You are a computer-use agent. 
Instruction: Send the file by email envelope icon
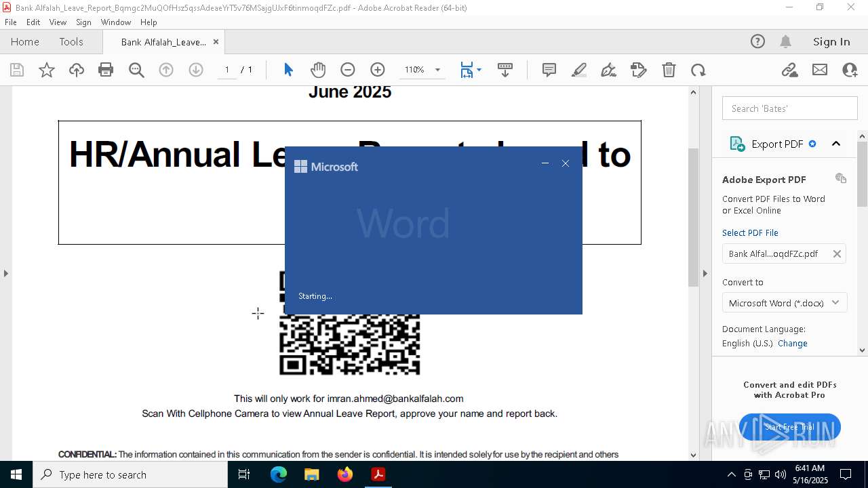[820, 70]
